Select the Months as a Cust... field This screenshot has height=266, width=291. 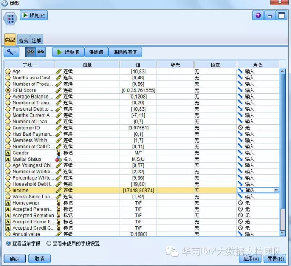[33, 78]
